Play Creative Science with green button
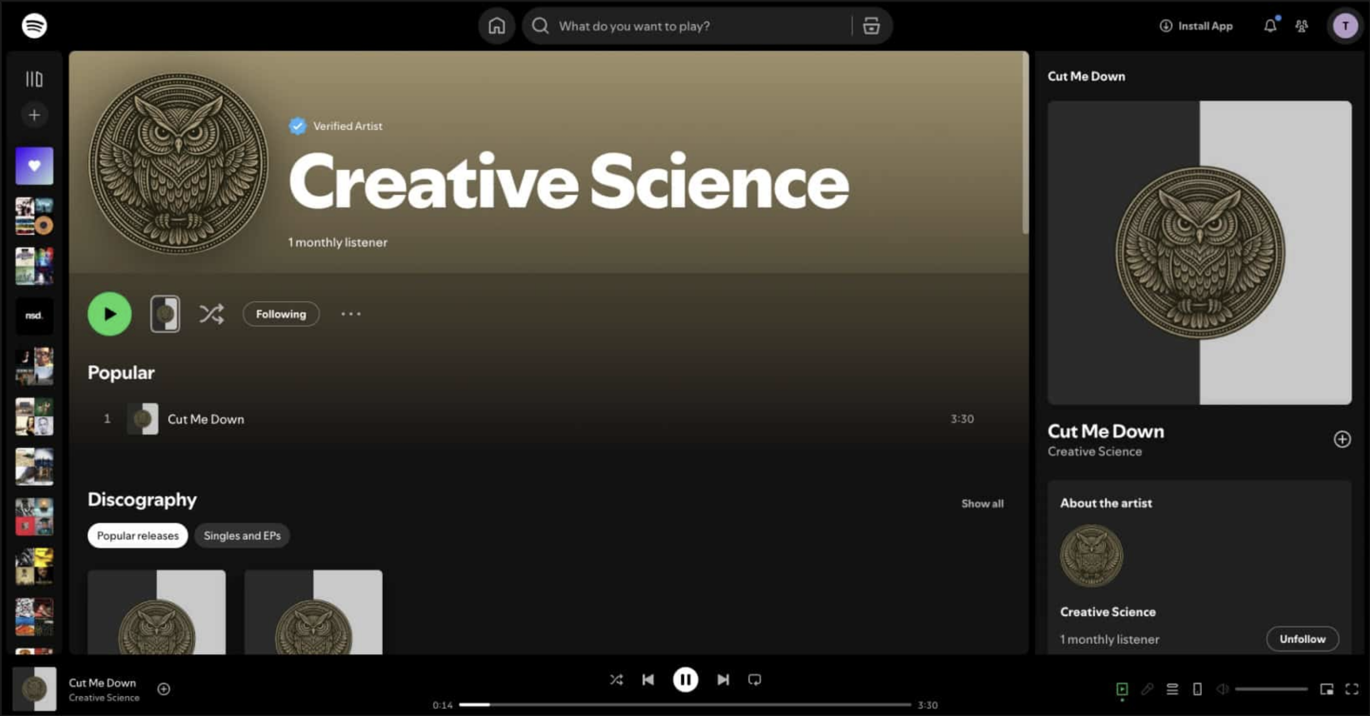The height and width of the screenshot is (716, 1370). tap(110, 314)
